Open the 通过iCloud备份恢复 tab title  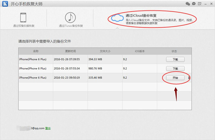[x=141, y=15]
